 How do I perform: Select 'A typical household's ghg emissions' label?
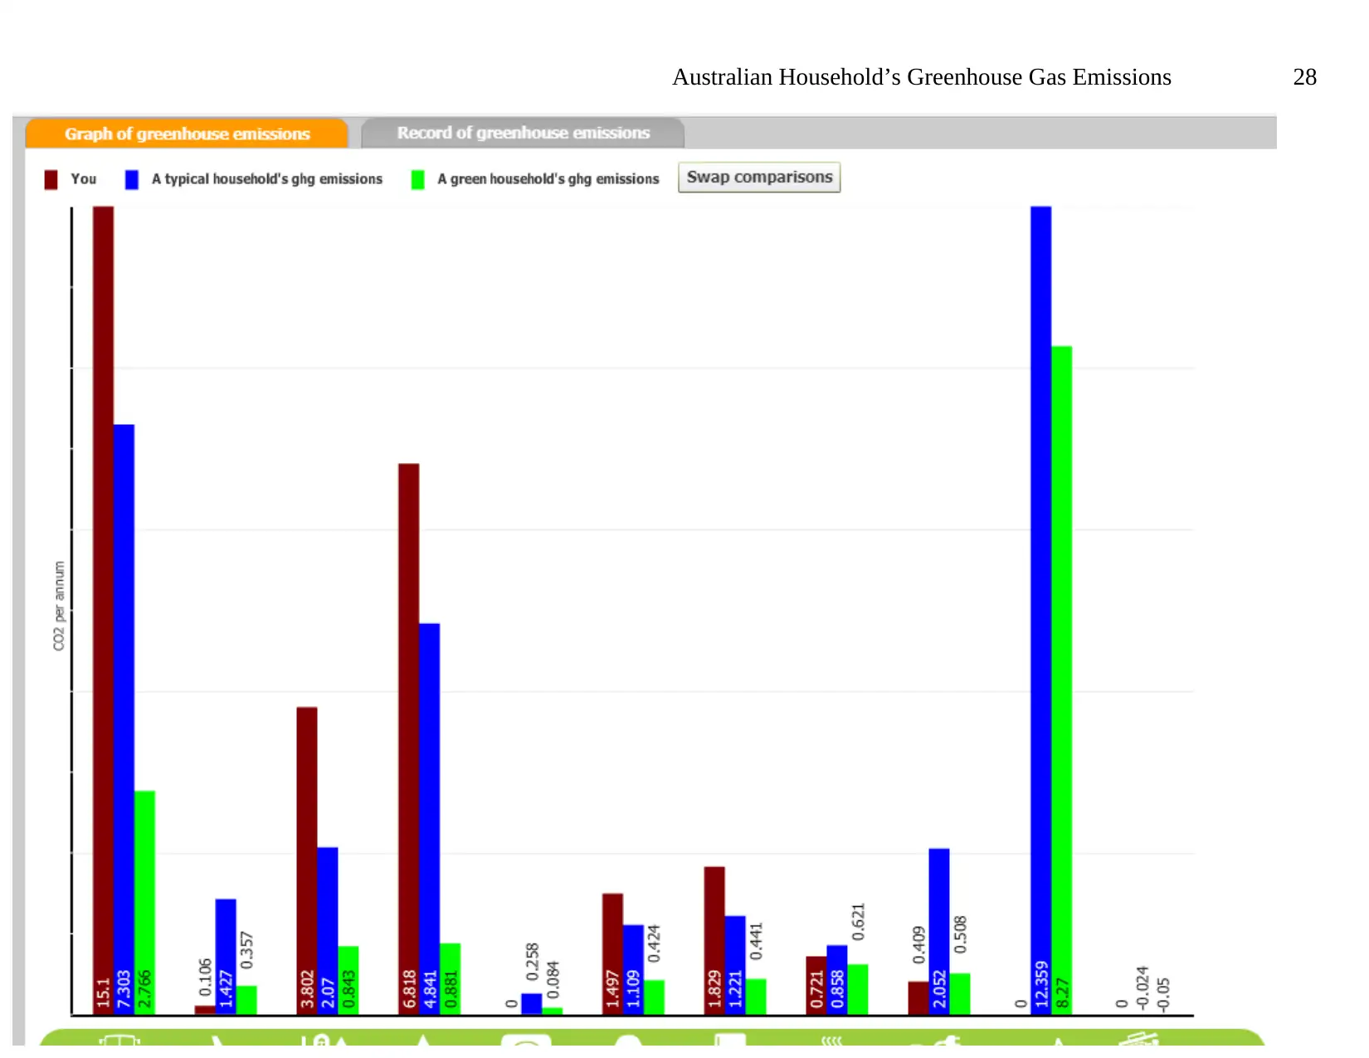coord(267,179)
